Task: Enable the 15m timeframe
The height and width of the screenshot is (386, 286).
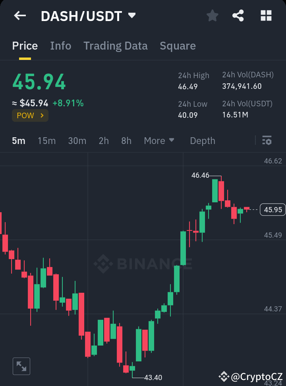Action: point(46,140)
